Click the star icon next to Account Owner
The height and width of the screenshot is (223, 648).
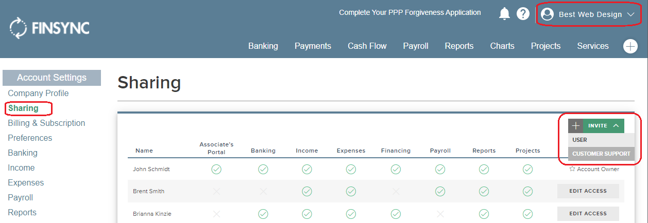coord(572,169)
